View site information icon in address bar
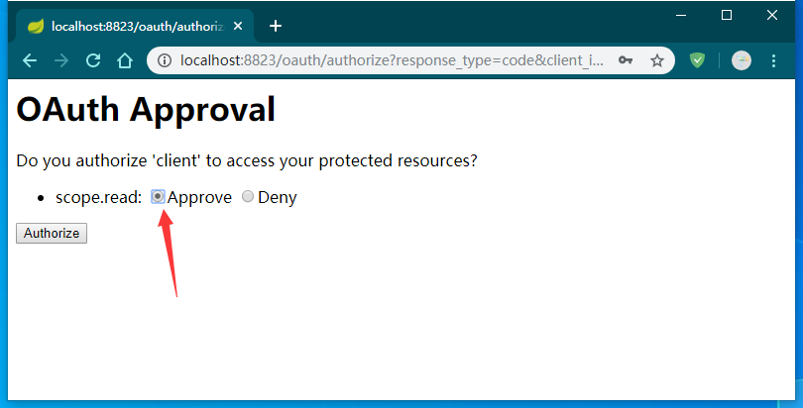This screenshot has width=803, height=408. pos(165,60)
